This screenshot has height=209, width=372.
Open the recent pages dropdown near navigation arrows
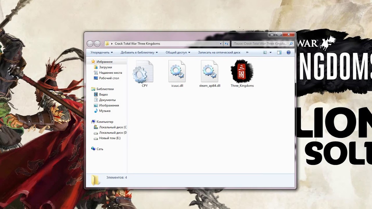(102, 44)
